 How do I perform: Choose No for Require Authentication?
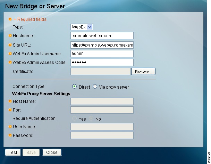(x=91, y=118)
